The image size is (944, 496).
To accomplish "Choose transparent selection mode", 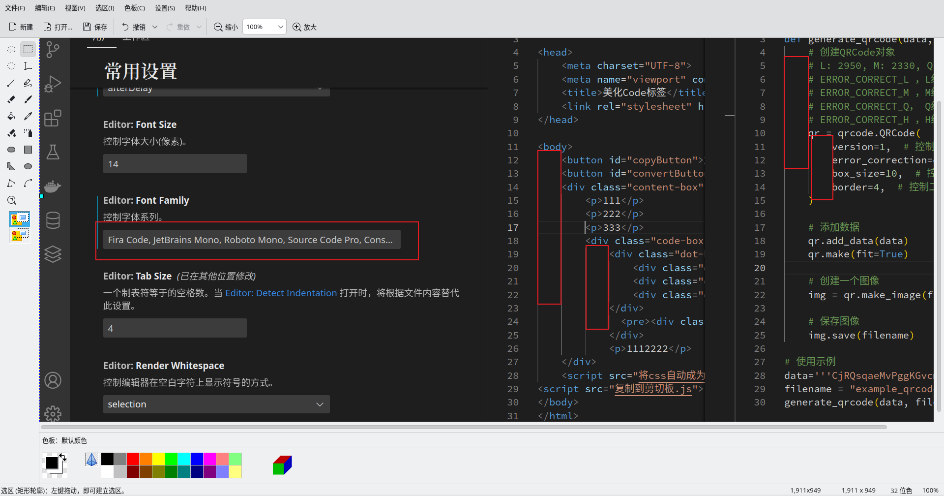I will 20,235.
